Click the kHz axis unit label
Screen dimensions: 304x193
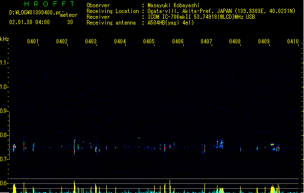(x=4, y=39)
